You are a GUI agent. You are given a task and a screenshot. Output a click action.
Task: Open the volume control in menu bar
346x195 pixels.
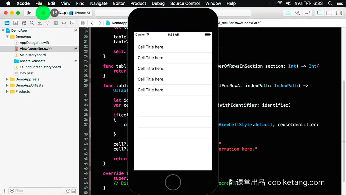click(x=289, y=3)
